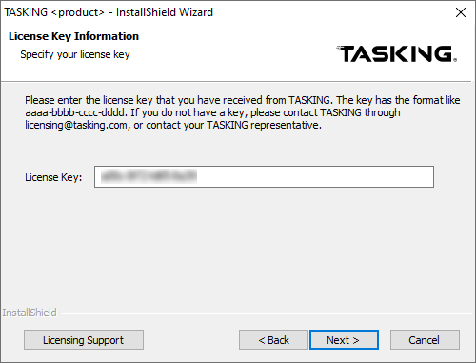Click the registered mark beside TASKING logo
The width and height of the screenshot is (476, 363).
pos(455,60)
